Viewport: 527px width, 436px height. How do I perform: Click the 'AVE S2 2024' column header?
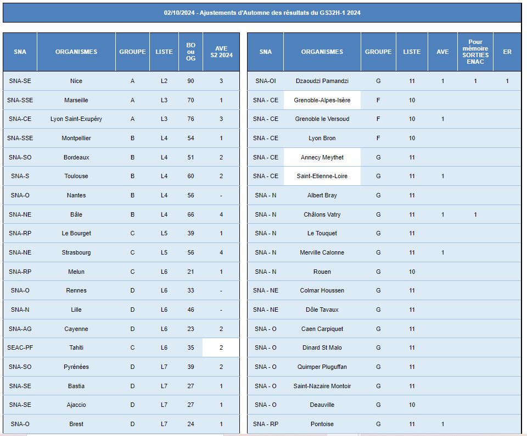[x=221, y=52]
